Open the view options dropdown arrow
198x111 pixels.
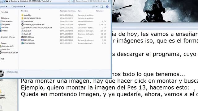97,6
